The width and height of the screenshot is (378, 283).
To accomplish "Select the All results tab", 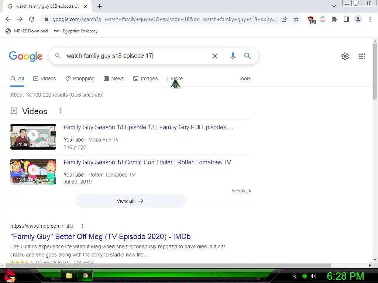I will 17,79.
